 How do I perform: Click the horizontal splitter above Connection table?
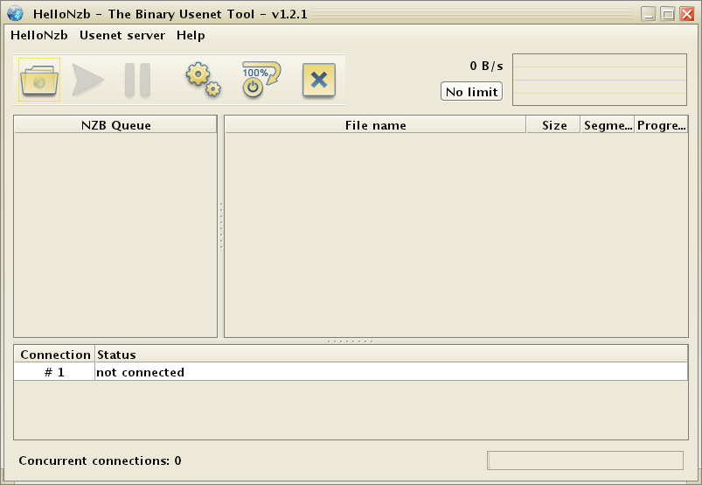pos(351,341)
